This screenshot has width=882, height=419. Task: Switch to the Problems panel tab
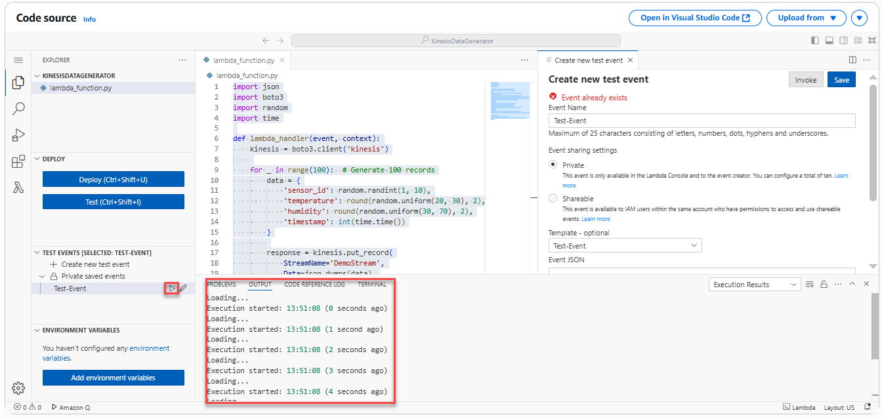pyautogui.click(x=221, y=285)
